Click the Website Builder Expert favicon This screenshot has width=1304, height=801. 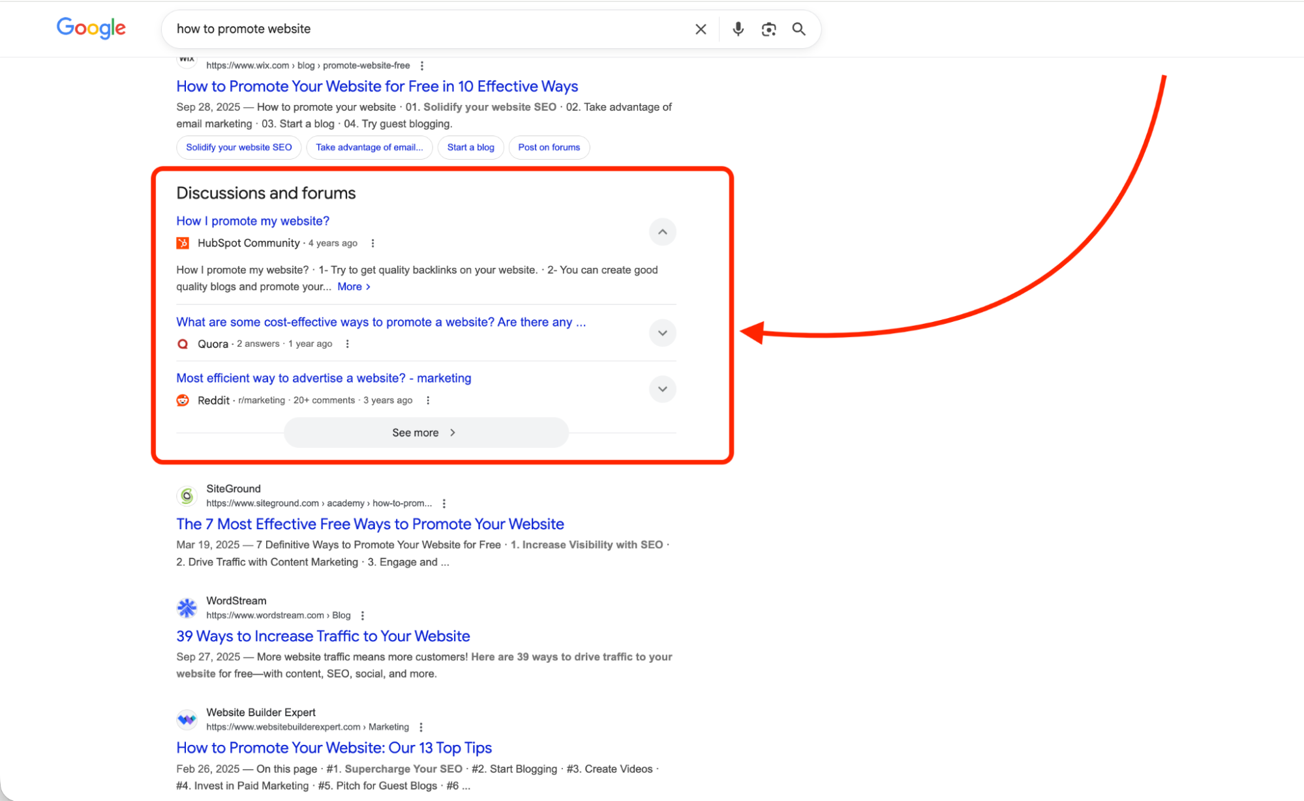pos(186,719)
